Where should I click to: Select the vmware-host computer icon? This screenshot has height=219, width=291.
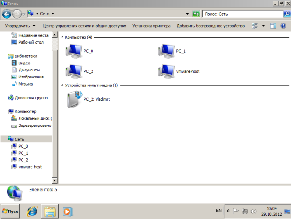click(166, 71)
